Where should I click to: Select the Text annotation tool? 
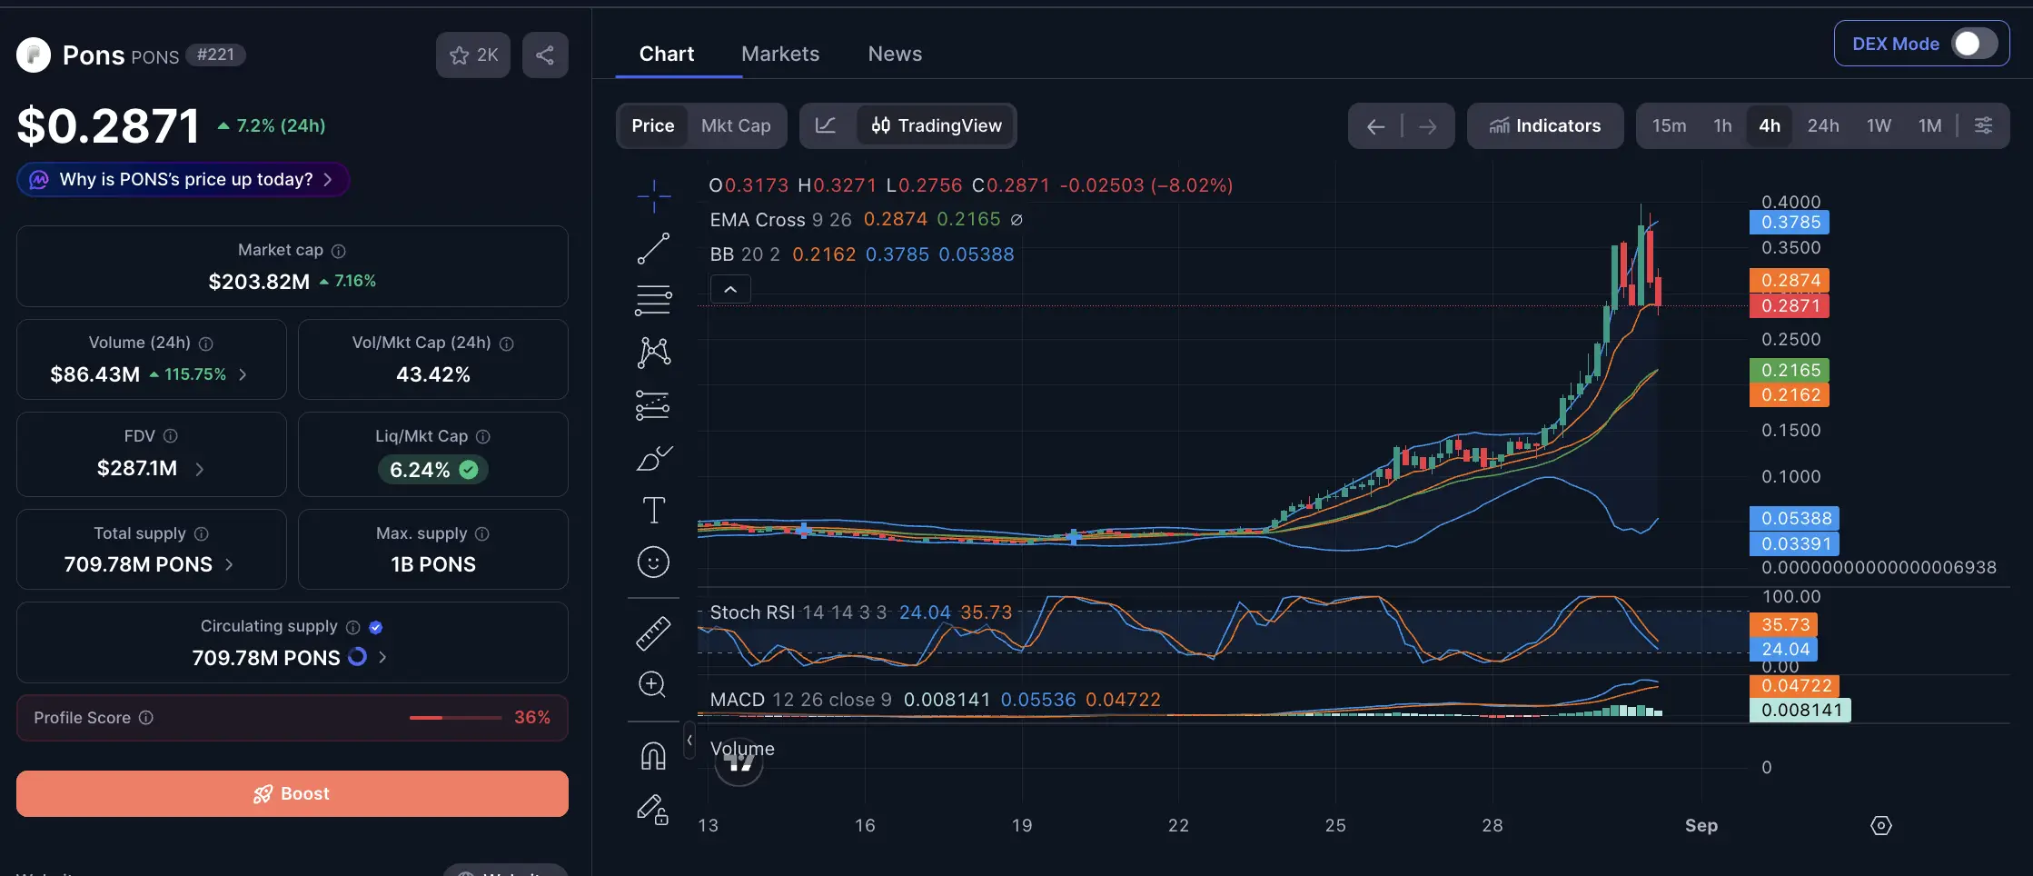[653, 510]
